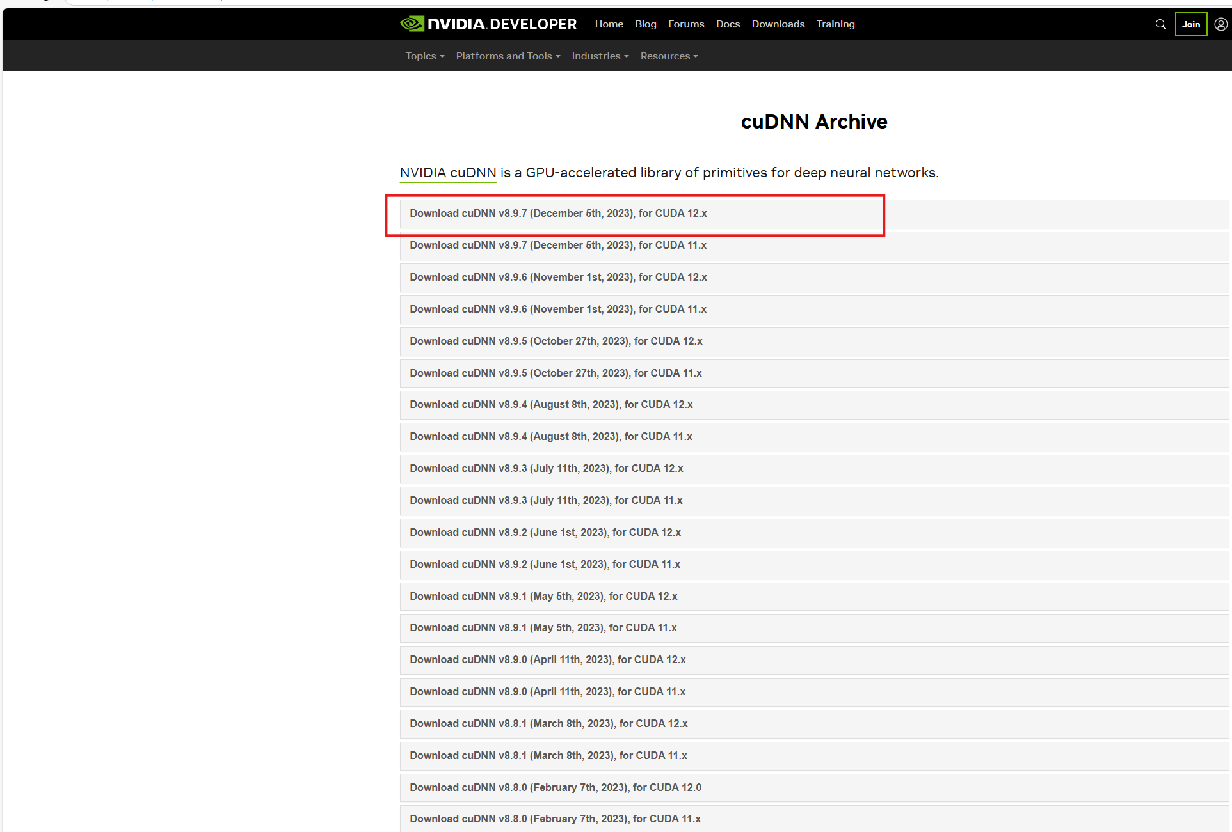The height and width of the screenshot is (832, 1232).
Task: Expand cuDNN v8.9.4 for CUDA 11.x
Action: tap(814, 437)
